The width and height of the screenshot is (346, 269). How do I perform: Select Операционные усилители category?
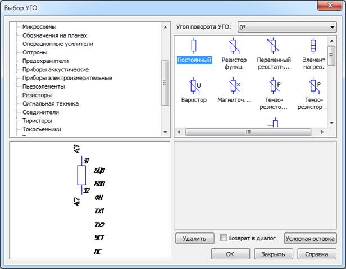pyautogui.click(x=58, y=44)
